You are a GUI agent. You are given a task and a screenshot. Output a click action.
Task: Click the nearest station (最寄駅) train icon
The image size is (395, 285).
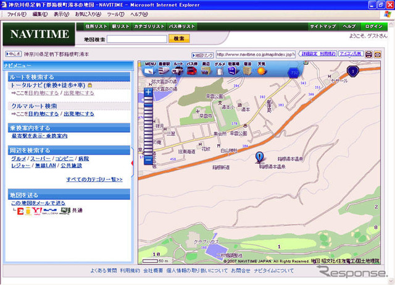click(164, 70)
